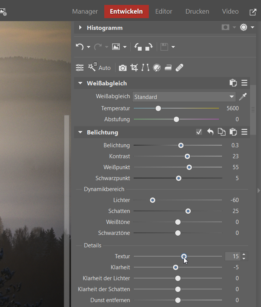Click the Kontrast slider handle

tap(187, 156)
